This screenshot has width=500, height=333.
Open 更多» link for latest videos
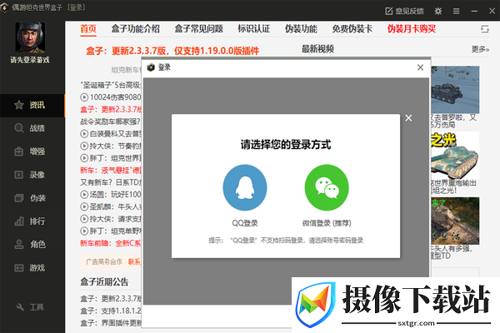click(480, 49)
